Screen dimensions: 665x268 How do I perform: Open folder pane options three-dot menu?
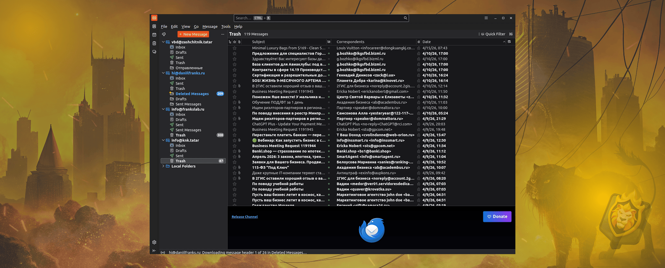222,34
